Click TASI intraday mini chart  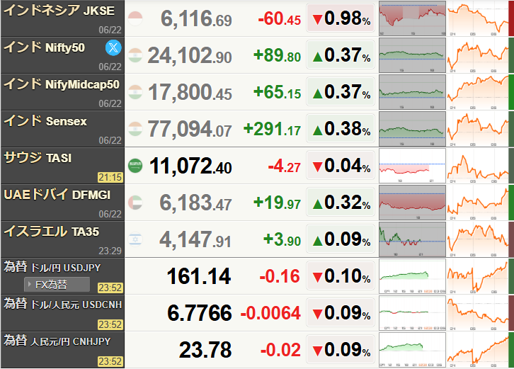pyautogui.click(x=412, y=166)
